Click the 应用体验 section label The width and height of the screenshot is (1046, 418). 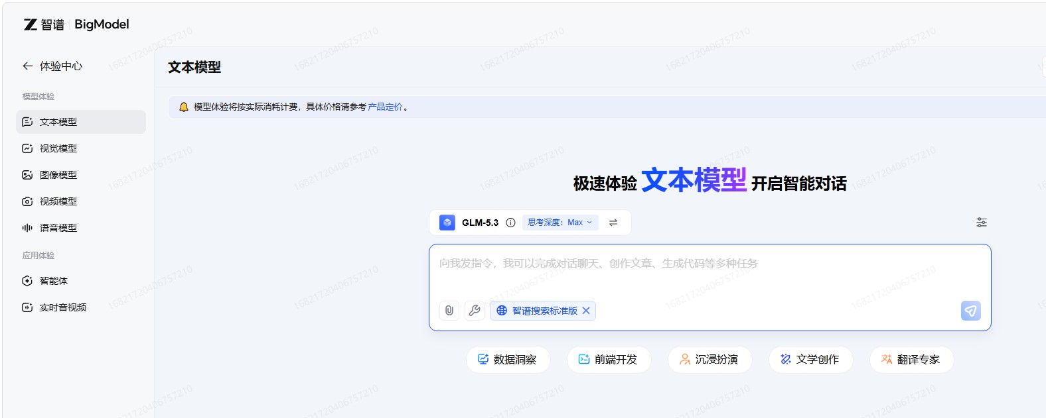tap(38, 255)
